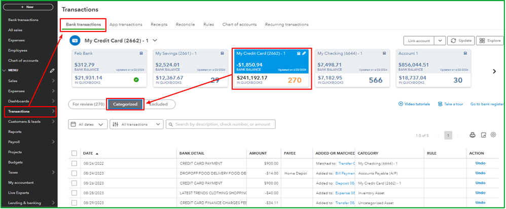Click the print icon above the table
This screenshot has width=506, height=209.
[473, 135]
